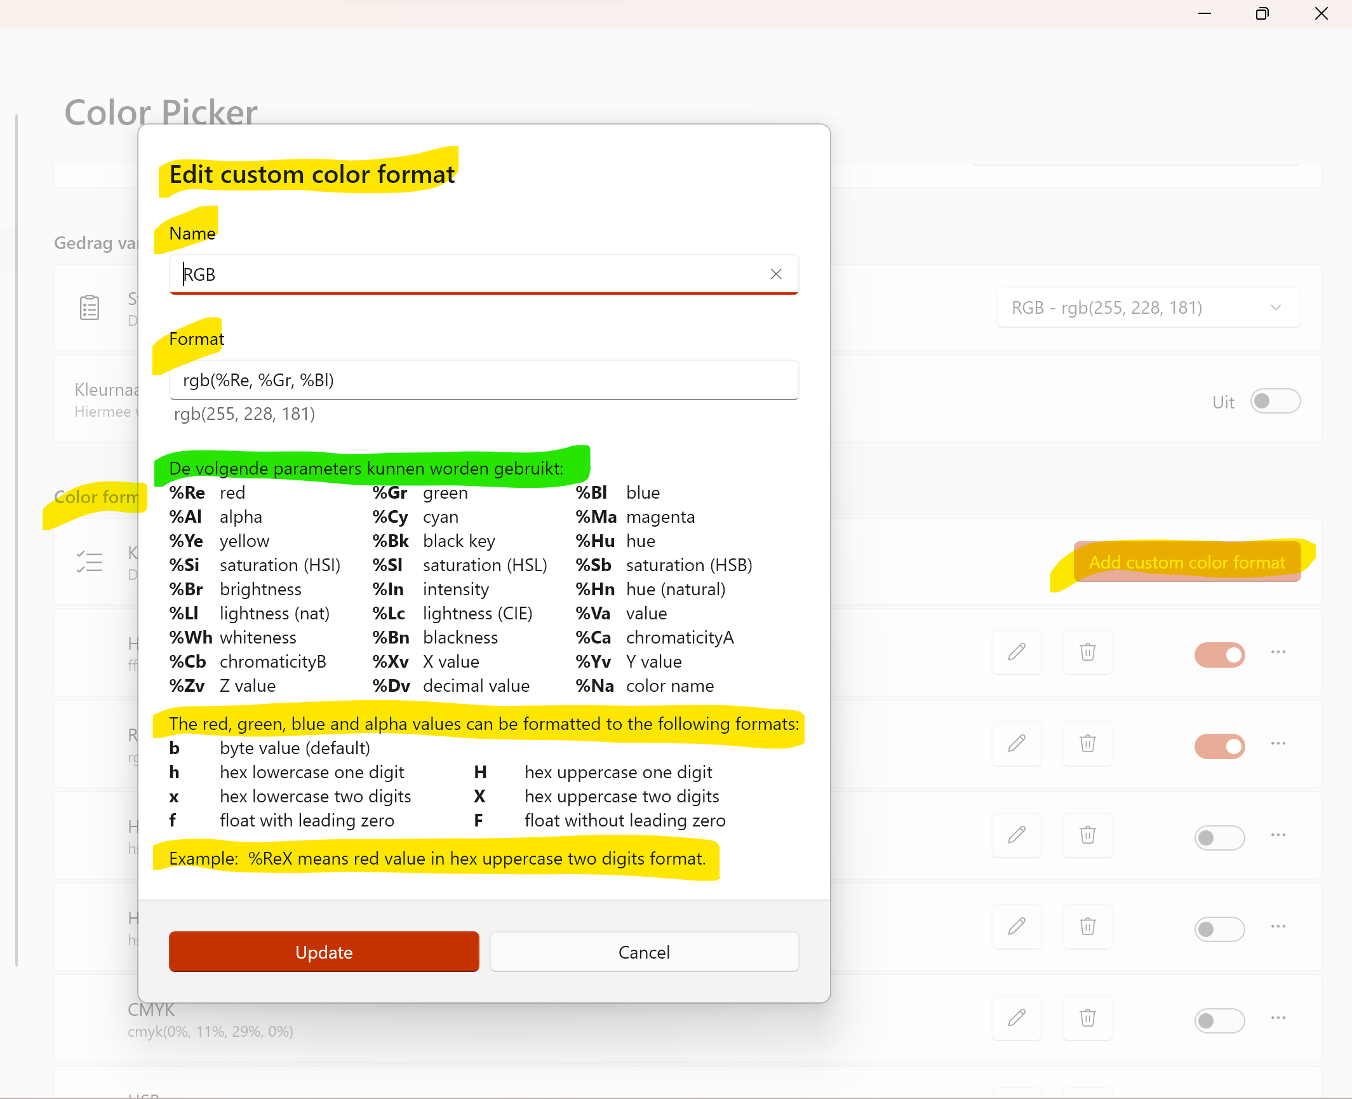Screen dimensions: 1352x1099
Task: Delete the third format using its trash icon
Action: pyautogui.click(x=1087, y=836)
